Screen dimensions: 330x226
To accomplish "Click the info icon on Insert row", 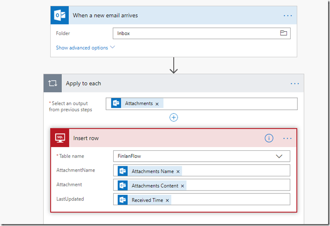I will tap(269, 138).
